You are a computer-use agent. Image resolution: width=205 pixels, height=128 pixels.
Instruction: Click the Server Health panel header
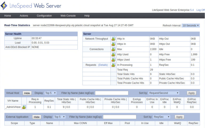pos(41,34)
